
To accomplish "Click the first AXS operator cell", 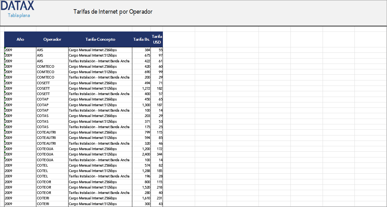I will [52, 50].
